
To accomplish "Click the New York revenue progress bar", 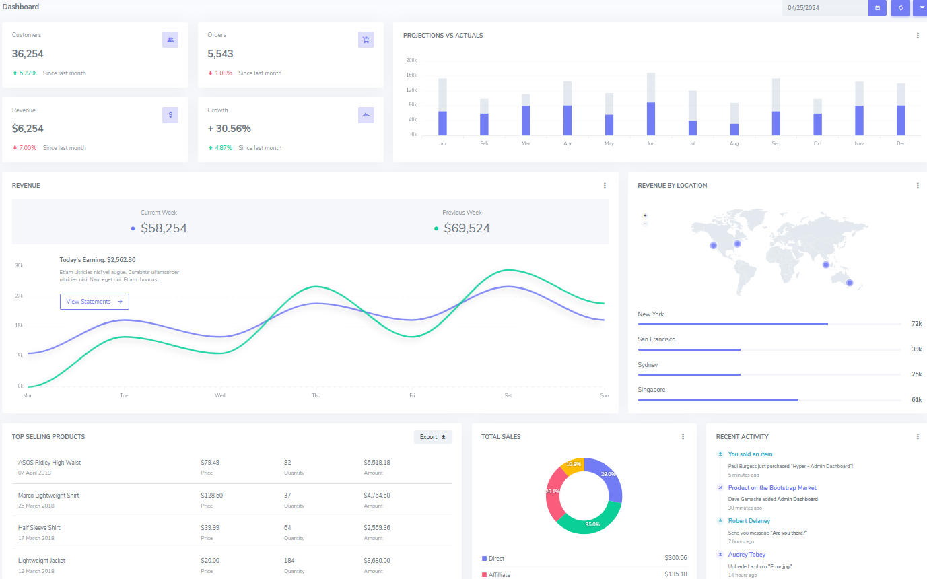I will pos(732,324).
